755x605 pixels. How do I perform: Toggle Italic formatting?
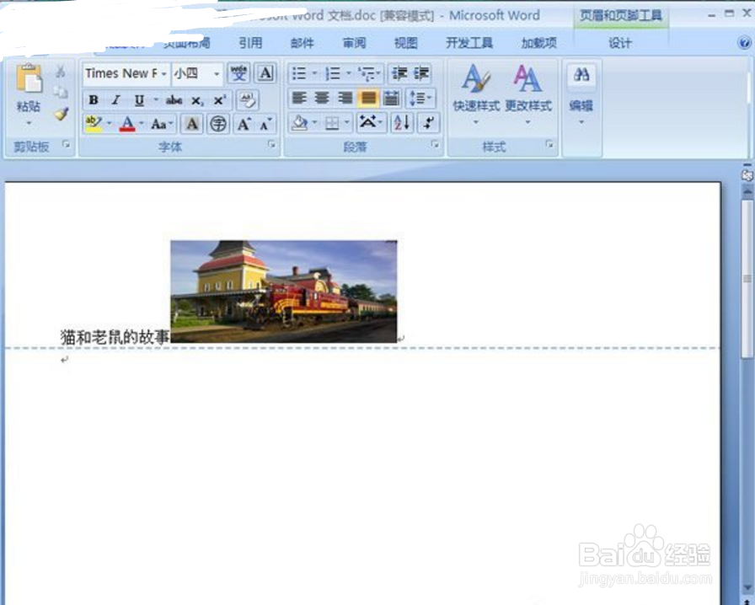click(x=115, y=100)
